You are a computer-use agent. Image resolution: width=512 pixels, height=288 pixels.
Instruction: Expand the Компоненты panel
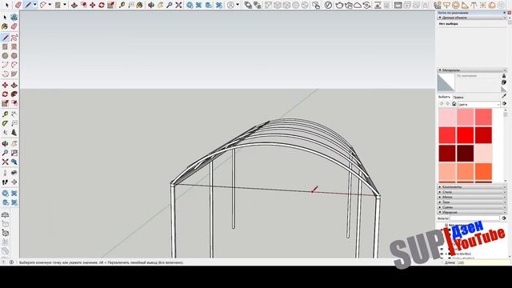point(472,187)
